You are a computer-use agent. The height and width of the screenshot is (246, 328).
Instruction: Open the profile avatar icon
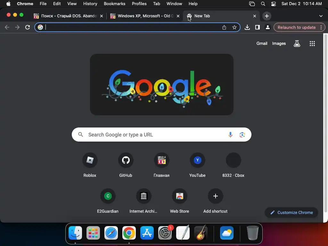coord(267,27)
